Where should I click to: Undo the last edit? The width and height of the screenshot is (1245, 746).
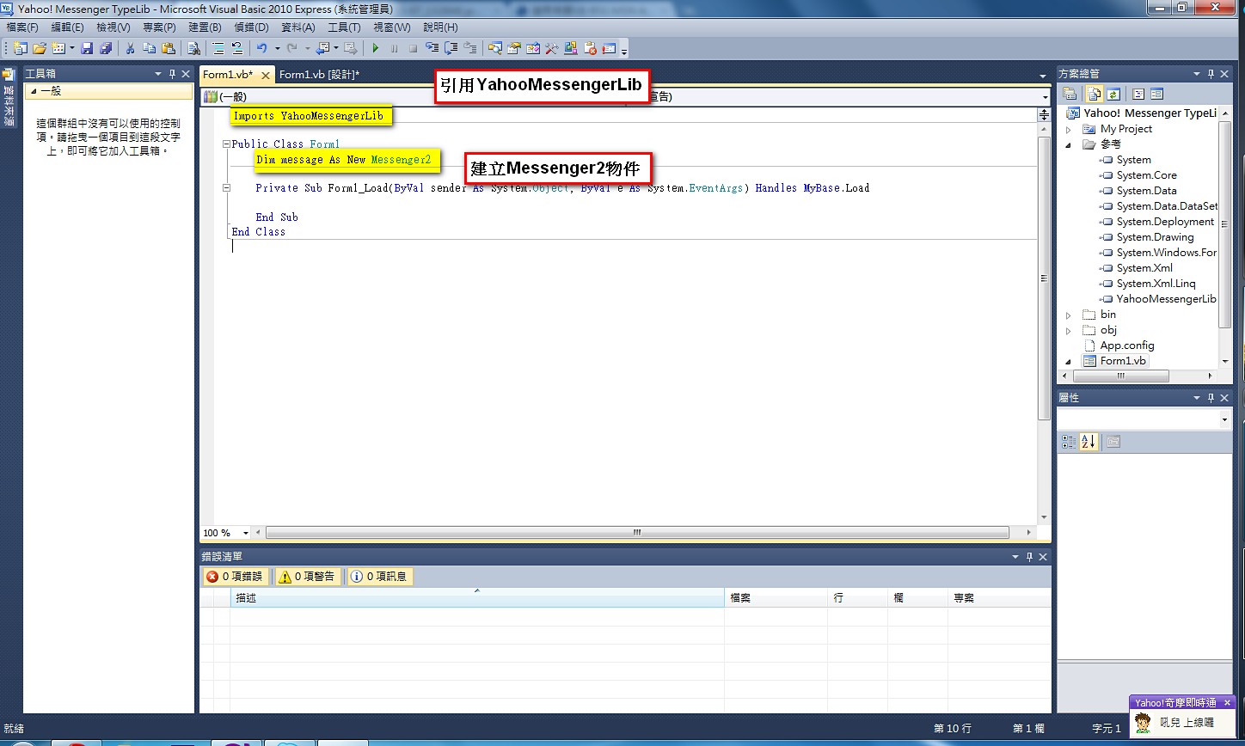(262, 48)
